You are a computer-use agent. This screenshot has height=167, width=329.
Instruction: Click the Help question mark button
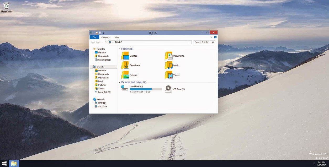pyautogui.click(x=215, y=37)
